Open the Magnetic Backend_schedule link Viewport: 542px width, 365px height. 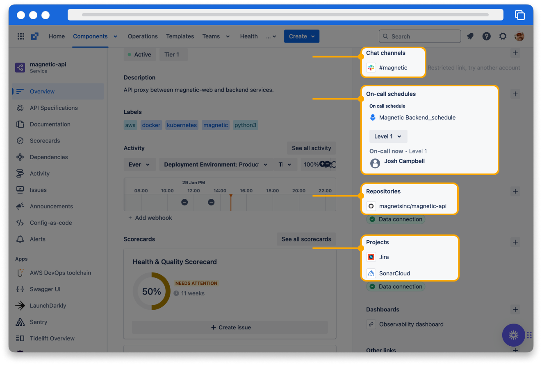417,117
